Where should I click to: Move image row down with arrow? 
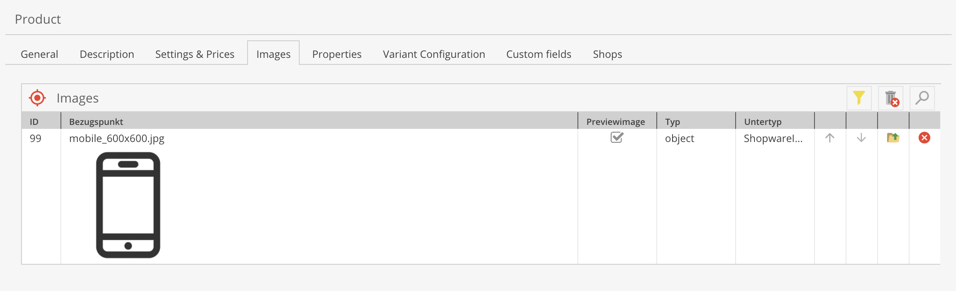[861, 138]
